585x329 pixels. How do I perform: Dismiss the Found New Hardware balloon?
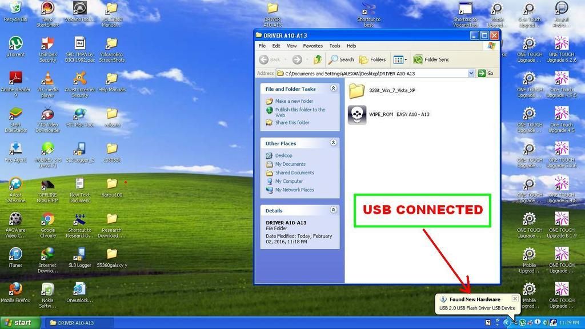515,299
